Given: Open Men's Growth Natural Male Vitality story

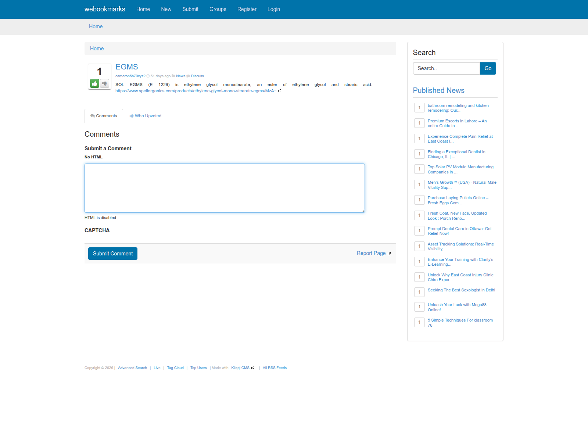Looking at the screenshot, I should (462, 185).
